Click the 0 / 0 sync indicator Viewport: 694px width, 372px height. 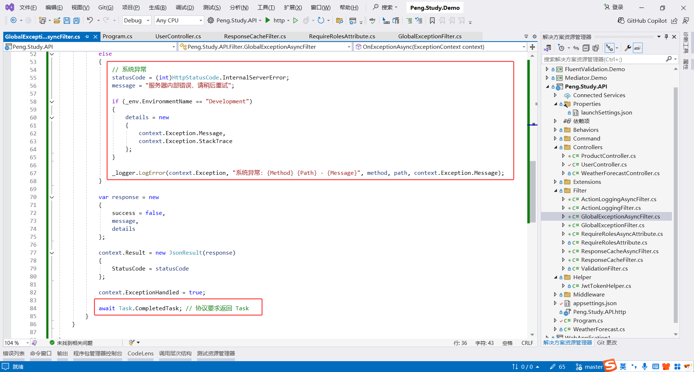(526, 367)
